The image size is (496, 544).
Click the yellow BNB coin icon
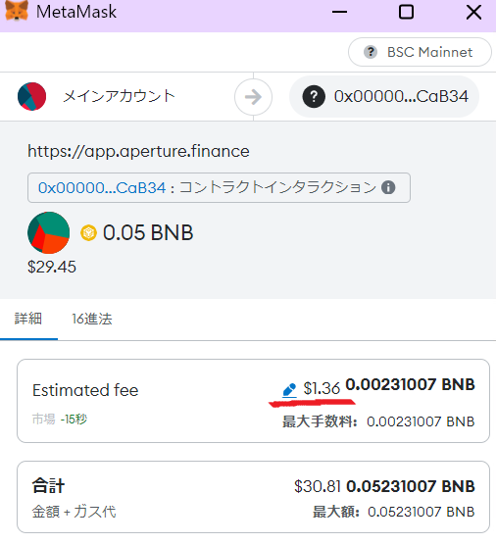tap(88, 233)
